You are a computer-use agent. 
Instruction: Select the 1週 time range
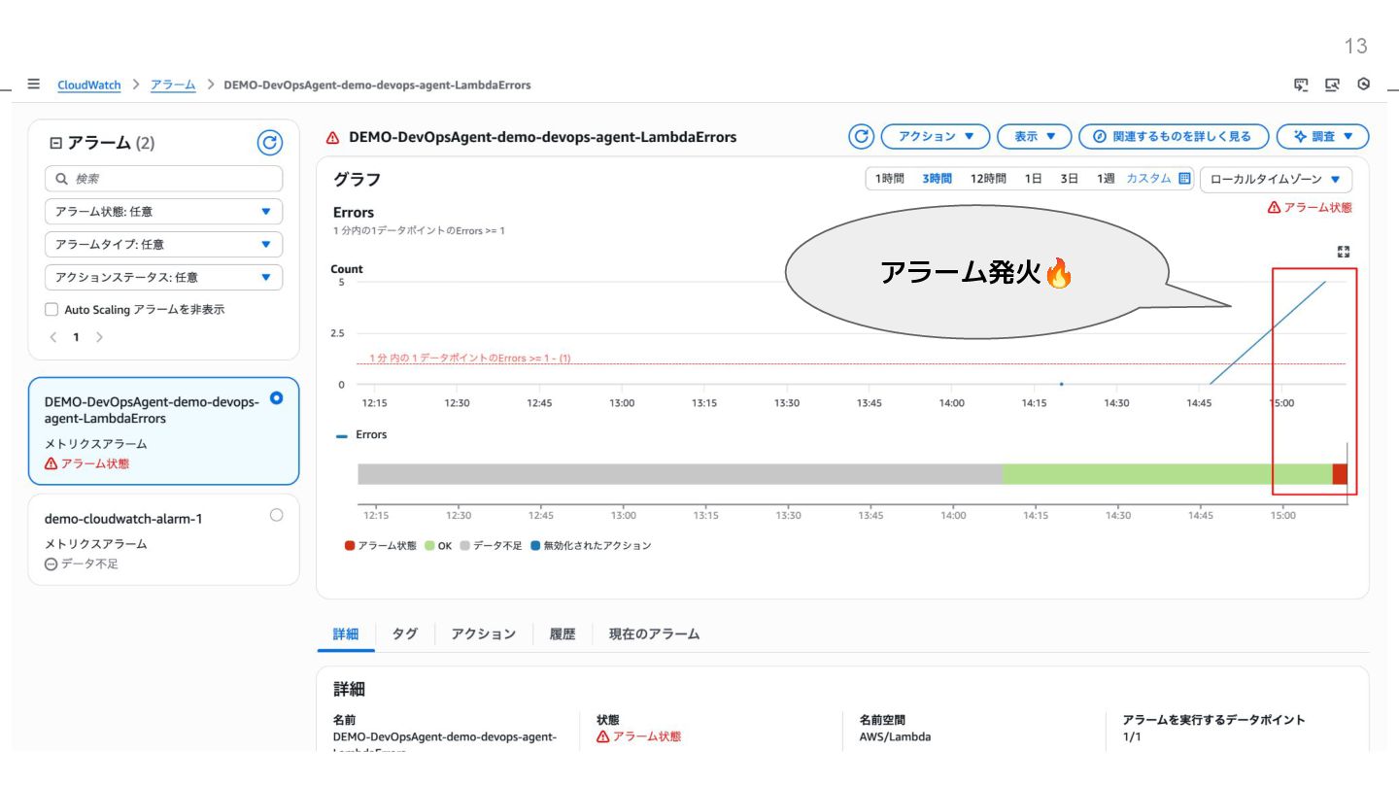1106,179
